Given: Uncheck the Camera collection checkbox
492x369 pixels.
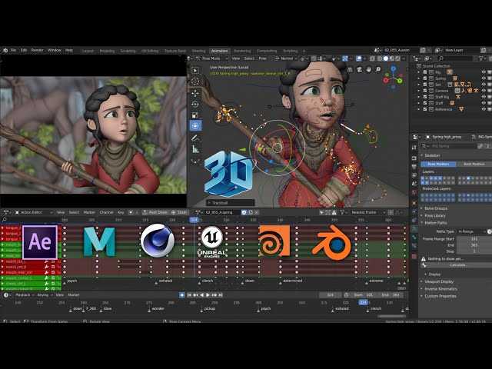Looking at the screenshot, I should 425,91.
